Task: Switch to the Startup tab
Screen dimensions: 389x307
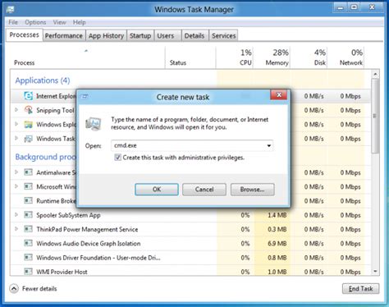Action: pos(140,36)
